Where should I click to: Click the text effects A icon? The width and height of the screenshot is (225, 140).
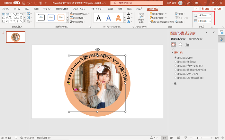click(129, 21)
